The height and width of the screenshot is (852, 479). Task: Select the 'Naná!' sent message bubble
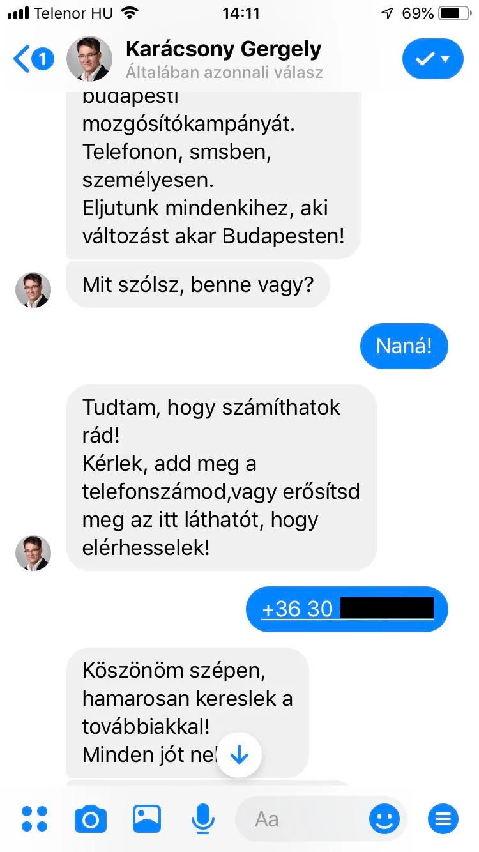(x=404, y=346)
